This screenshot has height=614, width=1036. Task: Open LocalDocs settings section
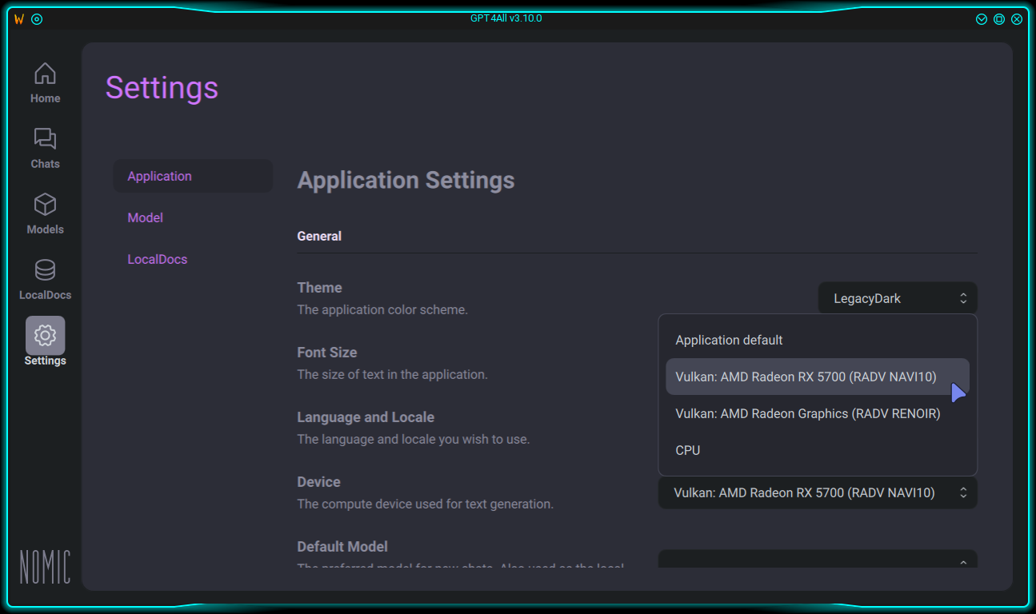158,259
